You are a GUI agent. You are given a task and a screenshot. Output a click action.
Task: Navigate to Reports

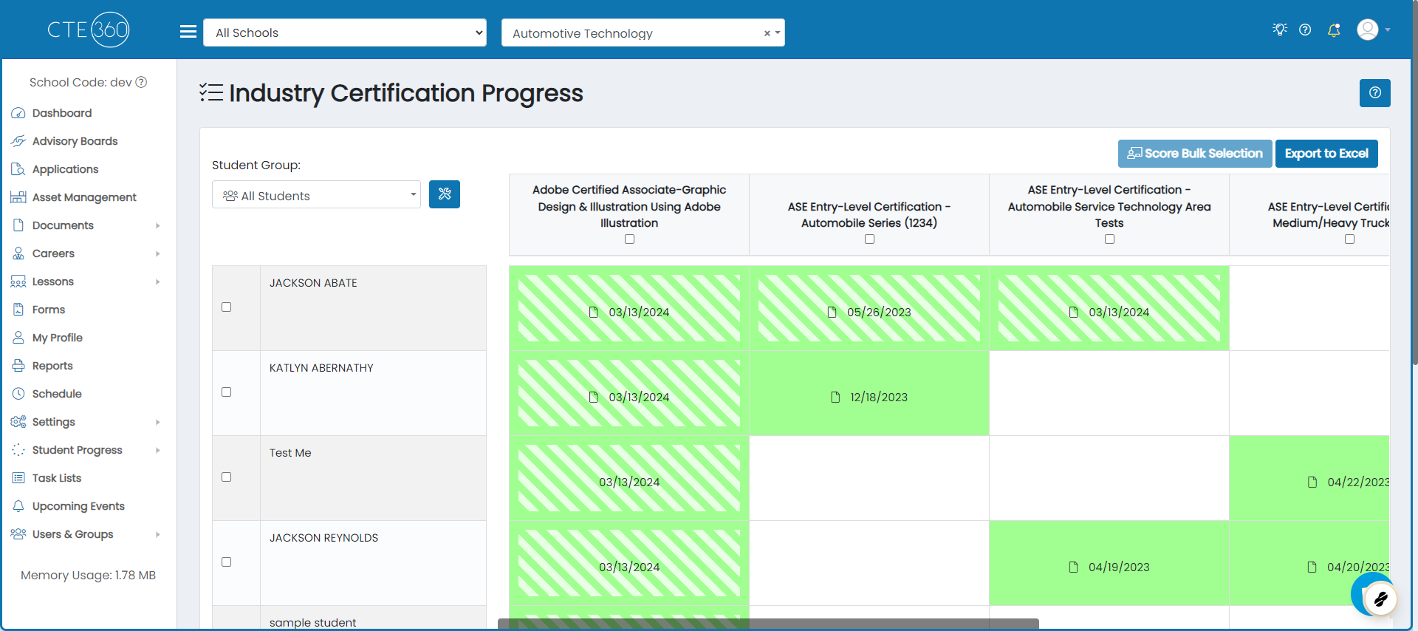[x=52, y=366]
